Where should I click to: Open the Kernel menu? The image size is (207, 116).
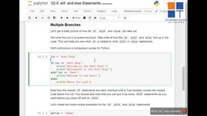[x=87, y=11]
